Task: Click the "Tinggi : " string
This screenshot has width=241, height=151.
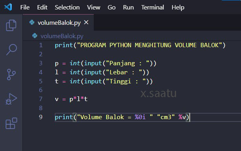Action: click(126, 81)
